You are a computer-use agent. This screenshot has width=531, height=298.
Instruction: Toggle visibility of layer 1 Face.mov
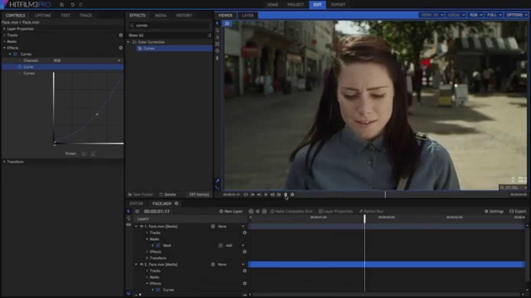[141, 226]
